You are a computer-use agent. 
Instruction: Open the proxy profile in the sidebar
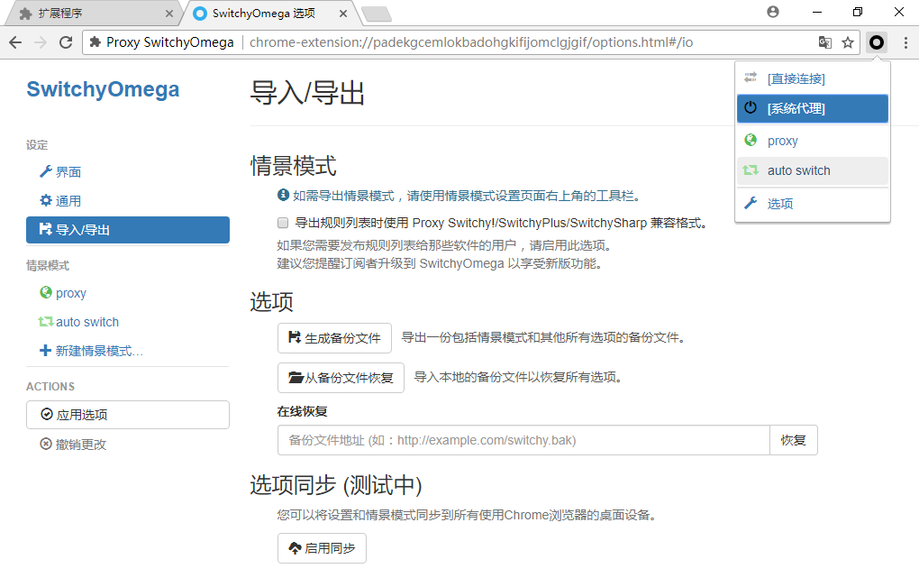click(x=128, y=293)
